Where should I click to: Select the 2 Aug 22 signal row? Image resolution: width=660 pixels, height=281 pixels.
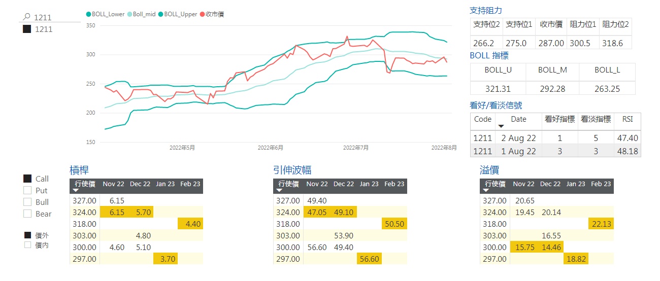555,137
